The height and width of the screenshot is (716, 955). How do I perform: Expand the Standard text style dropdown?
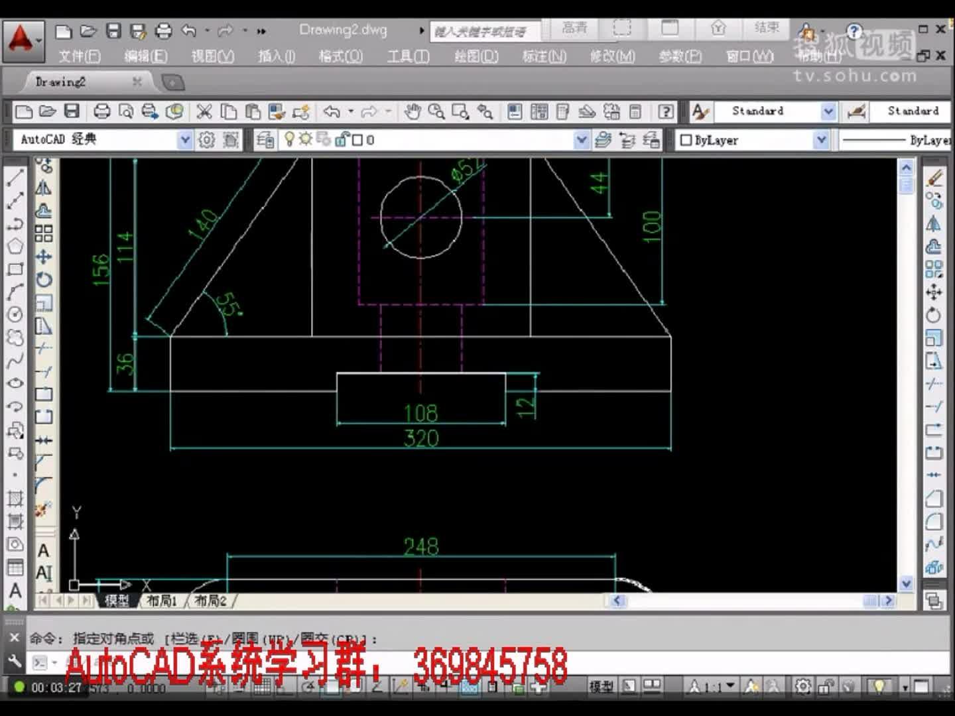point(829,111)
